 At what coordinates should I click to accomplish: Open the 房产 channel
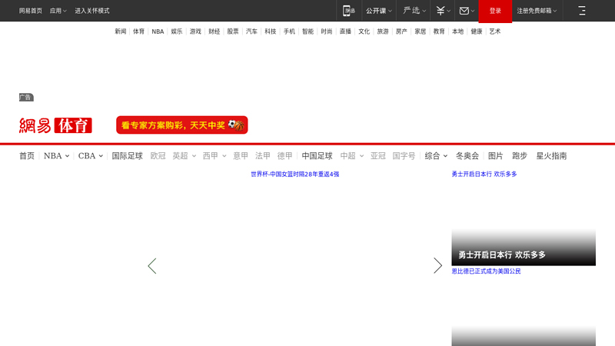[x=401, y=32]
